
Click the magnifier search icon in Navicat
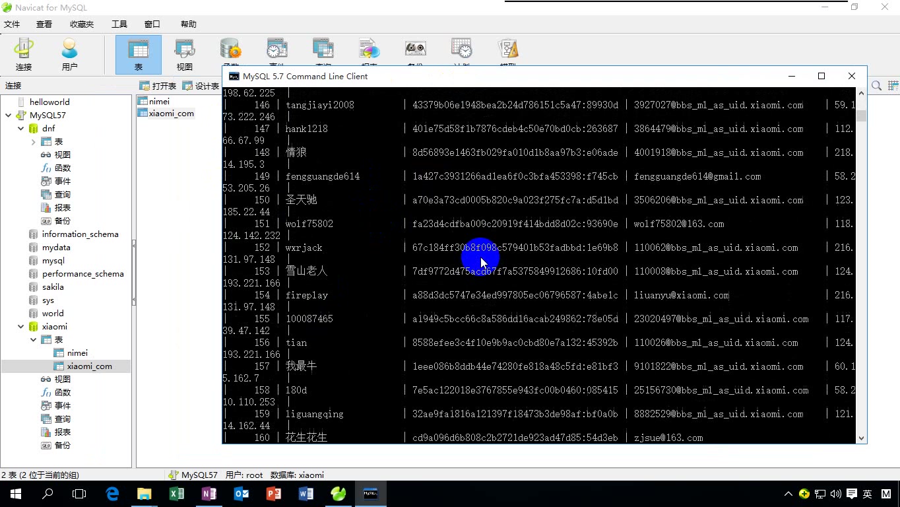click(x=877, y=86)
